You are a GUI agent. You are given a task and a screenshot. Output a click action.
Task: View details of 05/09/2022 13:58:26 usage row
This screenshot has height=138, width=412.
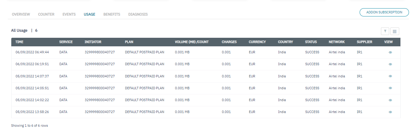[390, 112]
